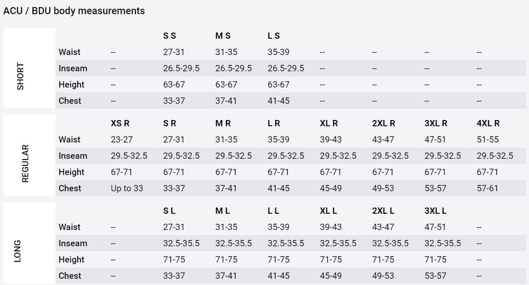Image resolution: width=529 pixels, height=285 pixels.
Task: Select the 51-55 waist value
Action: point(488,140)
